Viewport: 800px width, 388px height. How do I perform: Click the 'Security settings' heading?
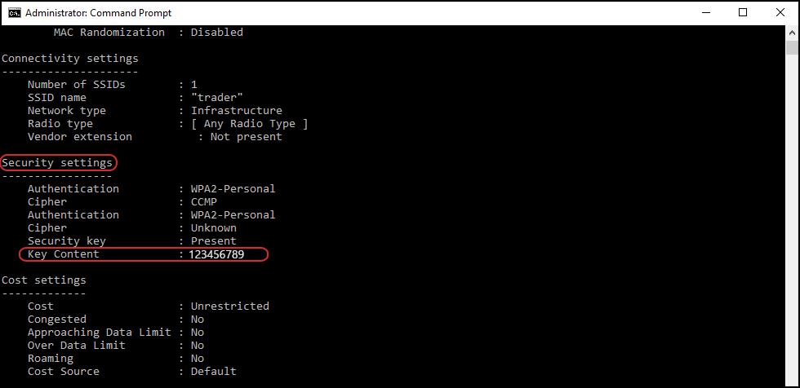pos(57,163)
